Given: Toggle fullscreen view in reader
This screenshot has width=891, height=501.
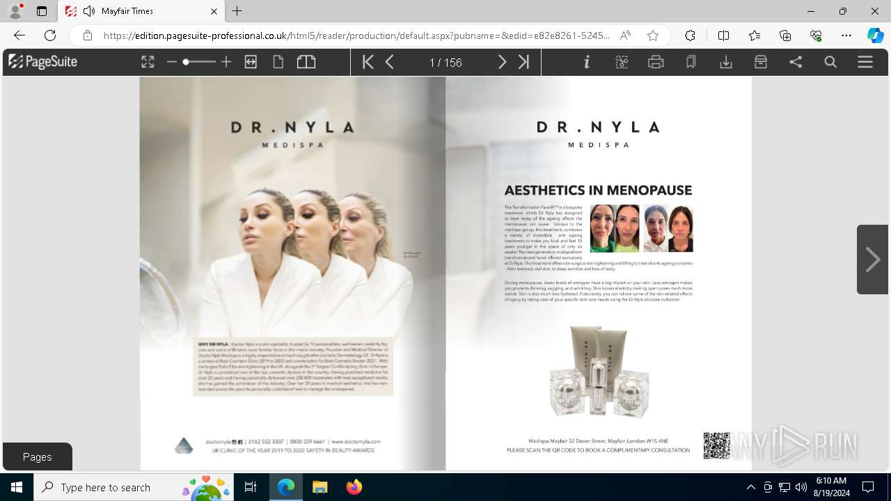Looking at the screenshot, I should (x=148, y=62).
